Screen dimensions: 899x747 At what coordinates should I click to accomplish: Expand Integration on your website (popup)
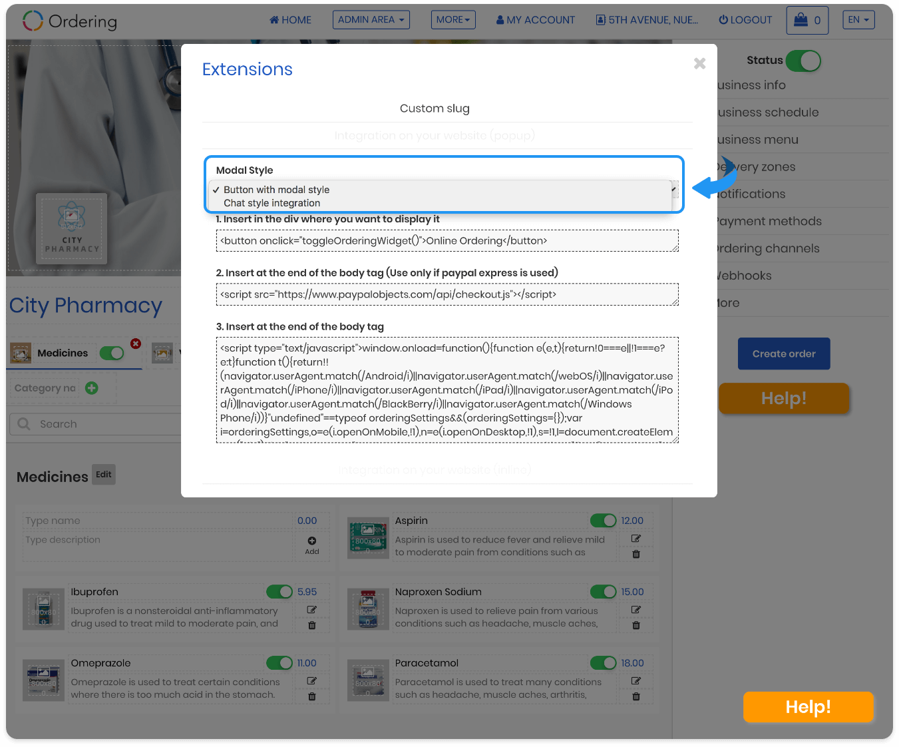[435, 136]
